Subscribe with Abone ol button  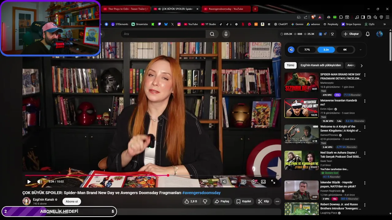(72, 201)
